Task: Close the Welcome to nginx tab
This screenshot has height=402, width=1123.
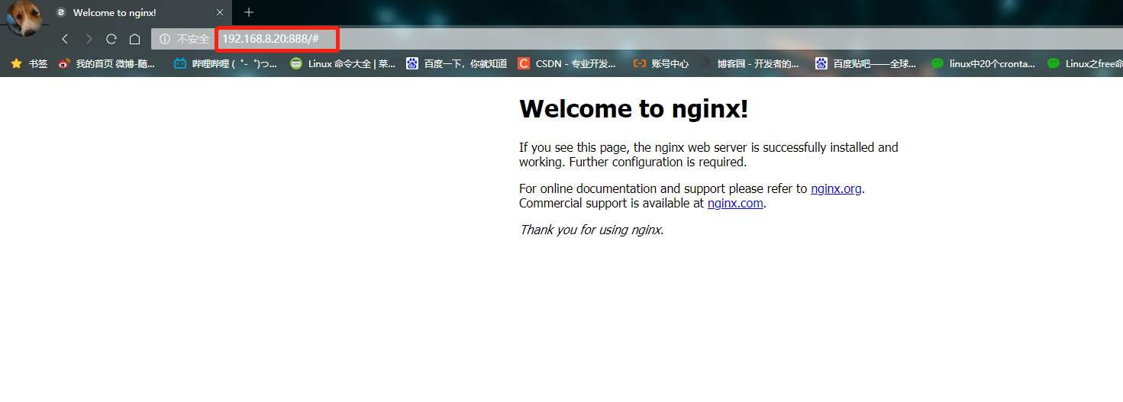Action: click(220, 13)
